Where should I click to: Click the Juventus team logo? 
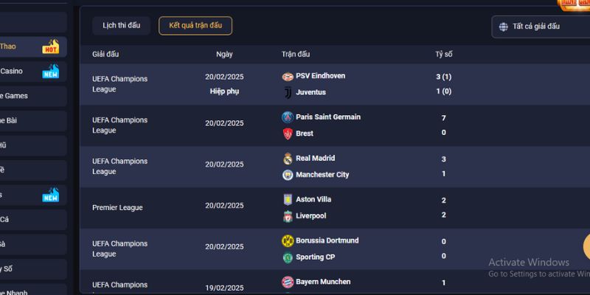[288, 93]
